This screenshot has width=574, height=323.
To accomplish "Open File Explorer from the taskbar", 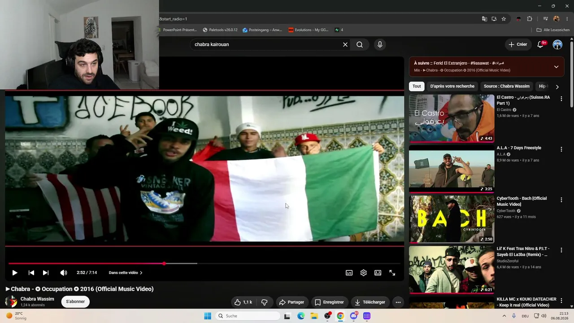I will (x=314, y=316).
